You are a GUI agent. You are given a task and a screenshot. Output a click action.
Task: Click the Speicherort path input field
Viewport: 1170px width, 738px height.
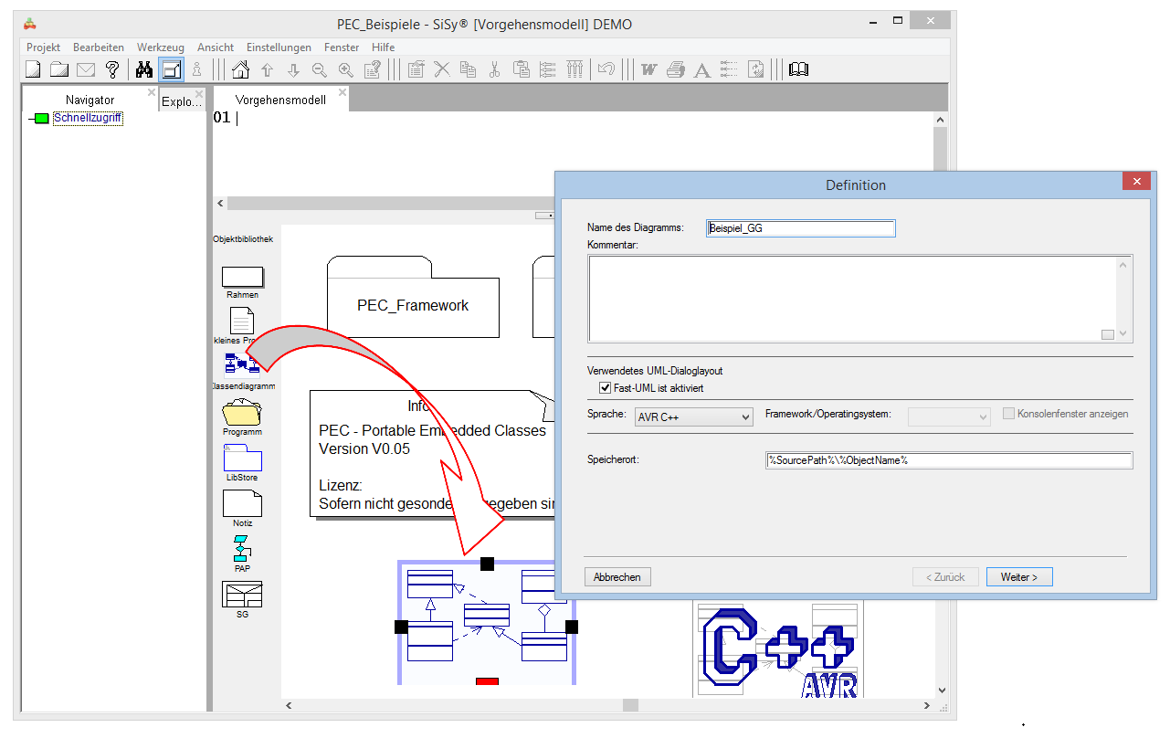[x=948, y=460]
